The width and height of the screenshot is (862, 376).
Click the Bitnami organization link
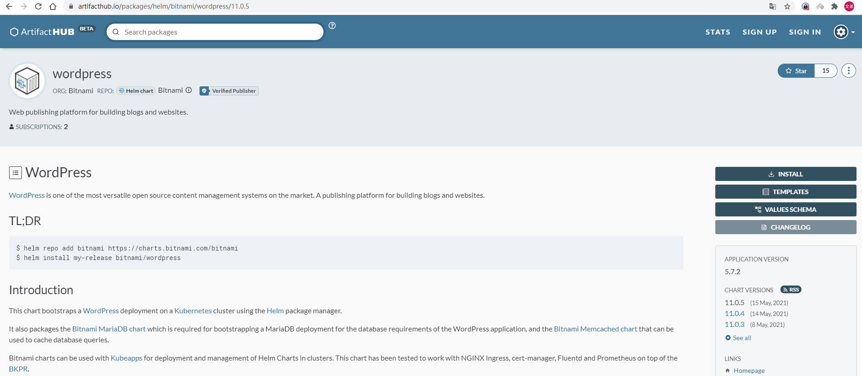(x=81, y=91)
